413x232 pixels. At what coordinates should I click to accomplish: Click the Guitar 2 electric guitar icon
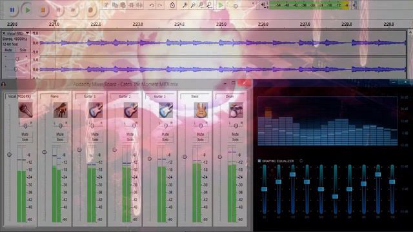point(130,110)
